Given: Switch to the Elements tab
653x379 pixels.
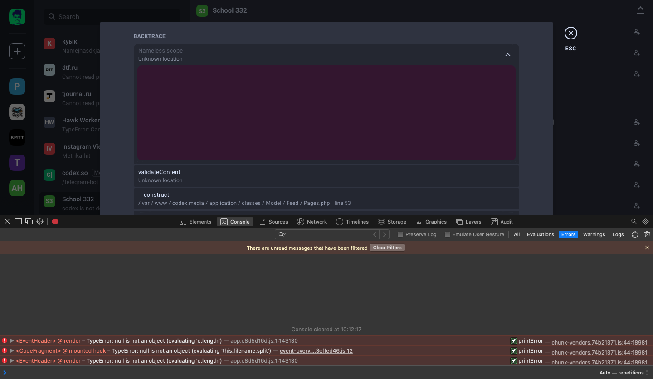Looking at the screenshot, I should click(x=195, y=222).
